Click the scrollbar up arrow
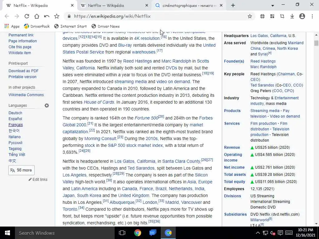This screenshot has height=239, width=319. [316, 35]
